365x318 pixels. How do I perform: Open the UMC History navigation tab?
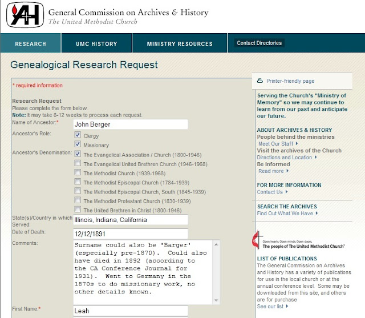point(96,43)
